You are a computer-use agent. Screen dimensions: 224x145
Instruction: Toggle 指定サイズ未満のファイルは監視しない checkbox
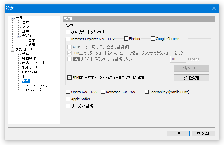pos(69,59)
